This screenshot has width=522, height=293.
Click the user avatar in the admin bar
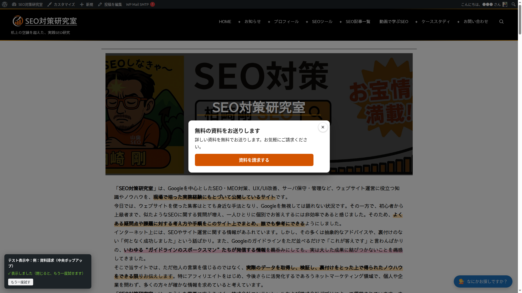[x=505, y=4]
